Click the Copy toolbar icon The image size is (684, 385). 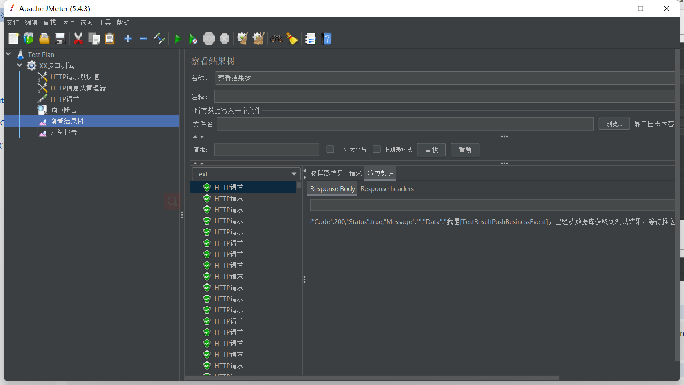(x=94, y=39)
